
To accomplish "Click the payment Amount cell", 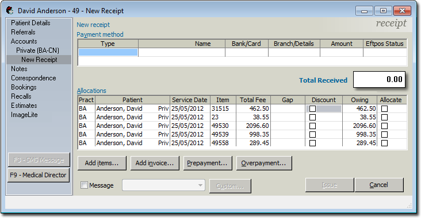I will (342, 52).
